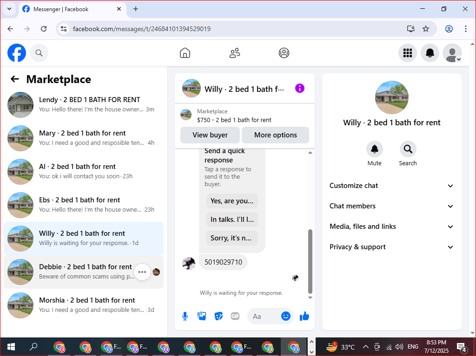Screen dimensions: 476x356
Task: Open Ebs conversation
Action: (x=84, y=205)
